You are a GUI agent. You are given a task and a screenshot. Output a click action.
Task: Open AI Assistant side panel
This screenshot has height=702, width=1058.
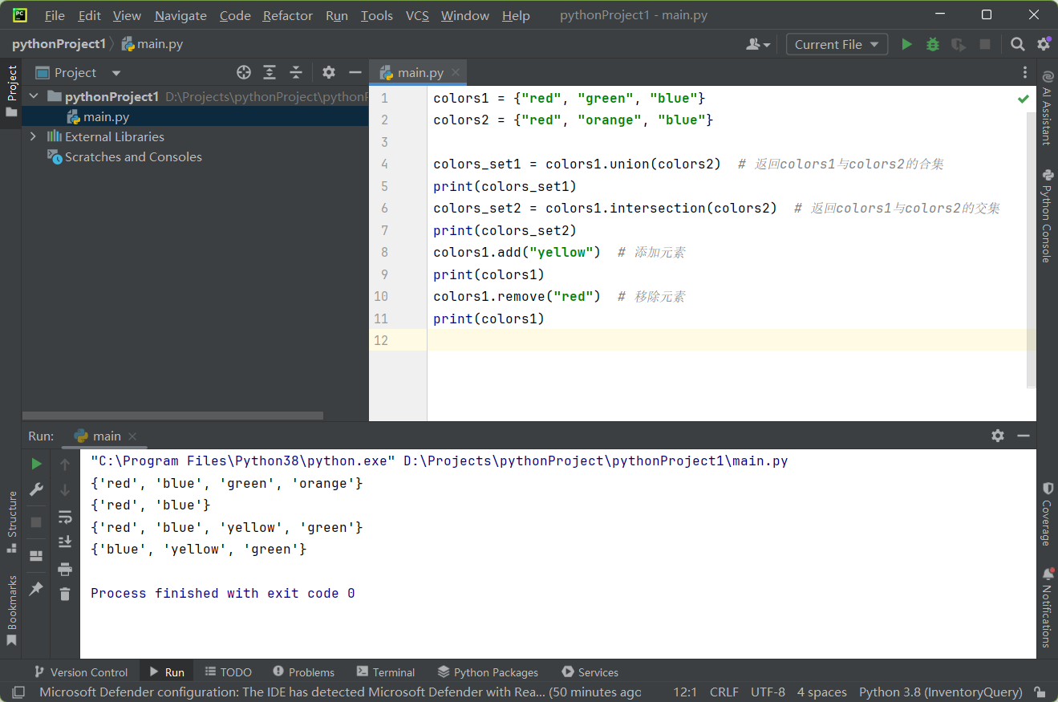1047,108
